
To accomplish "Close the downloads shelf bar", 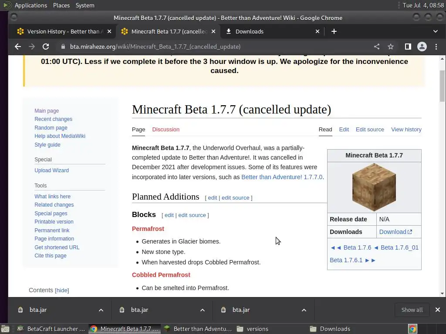I will 437,310.
